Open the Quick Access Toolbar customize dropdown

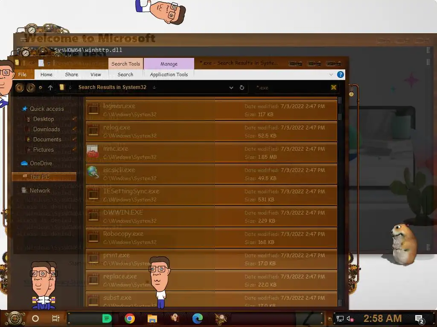tap(49, 64)
